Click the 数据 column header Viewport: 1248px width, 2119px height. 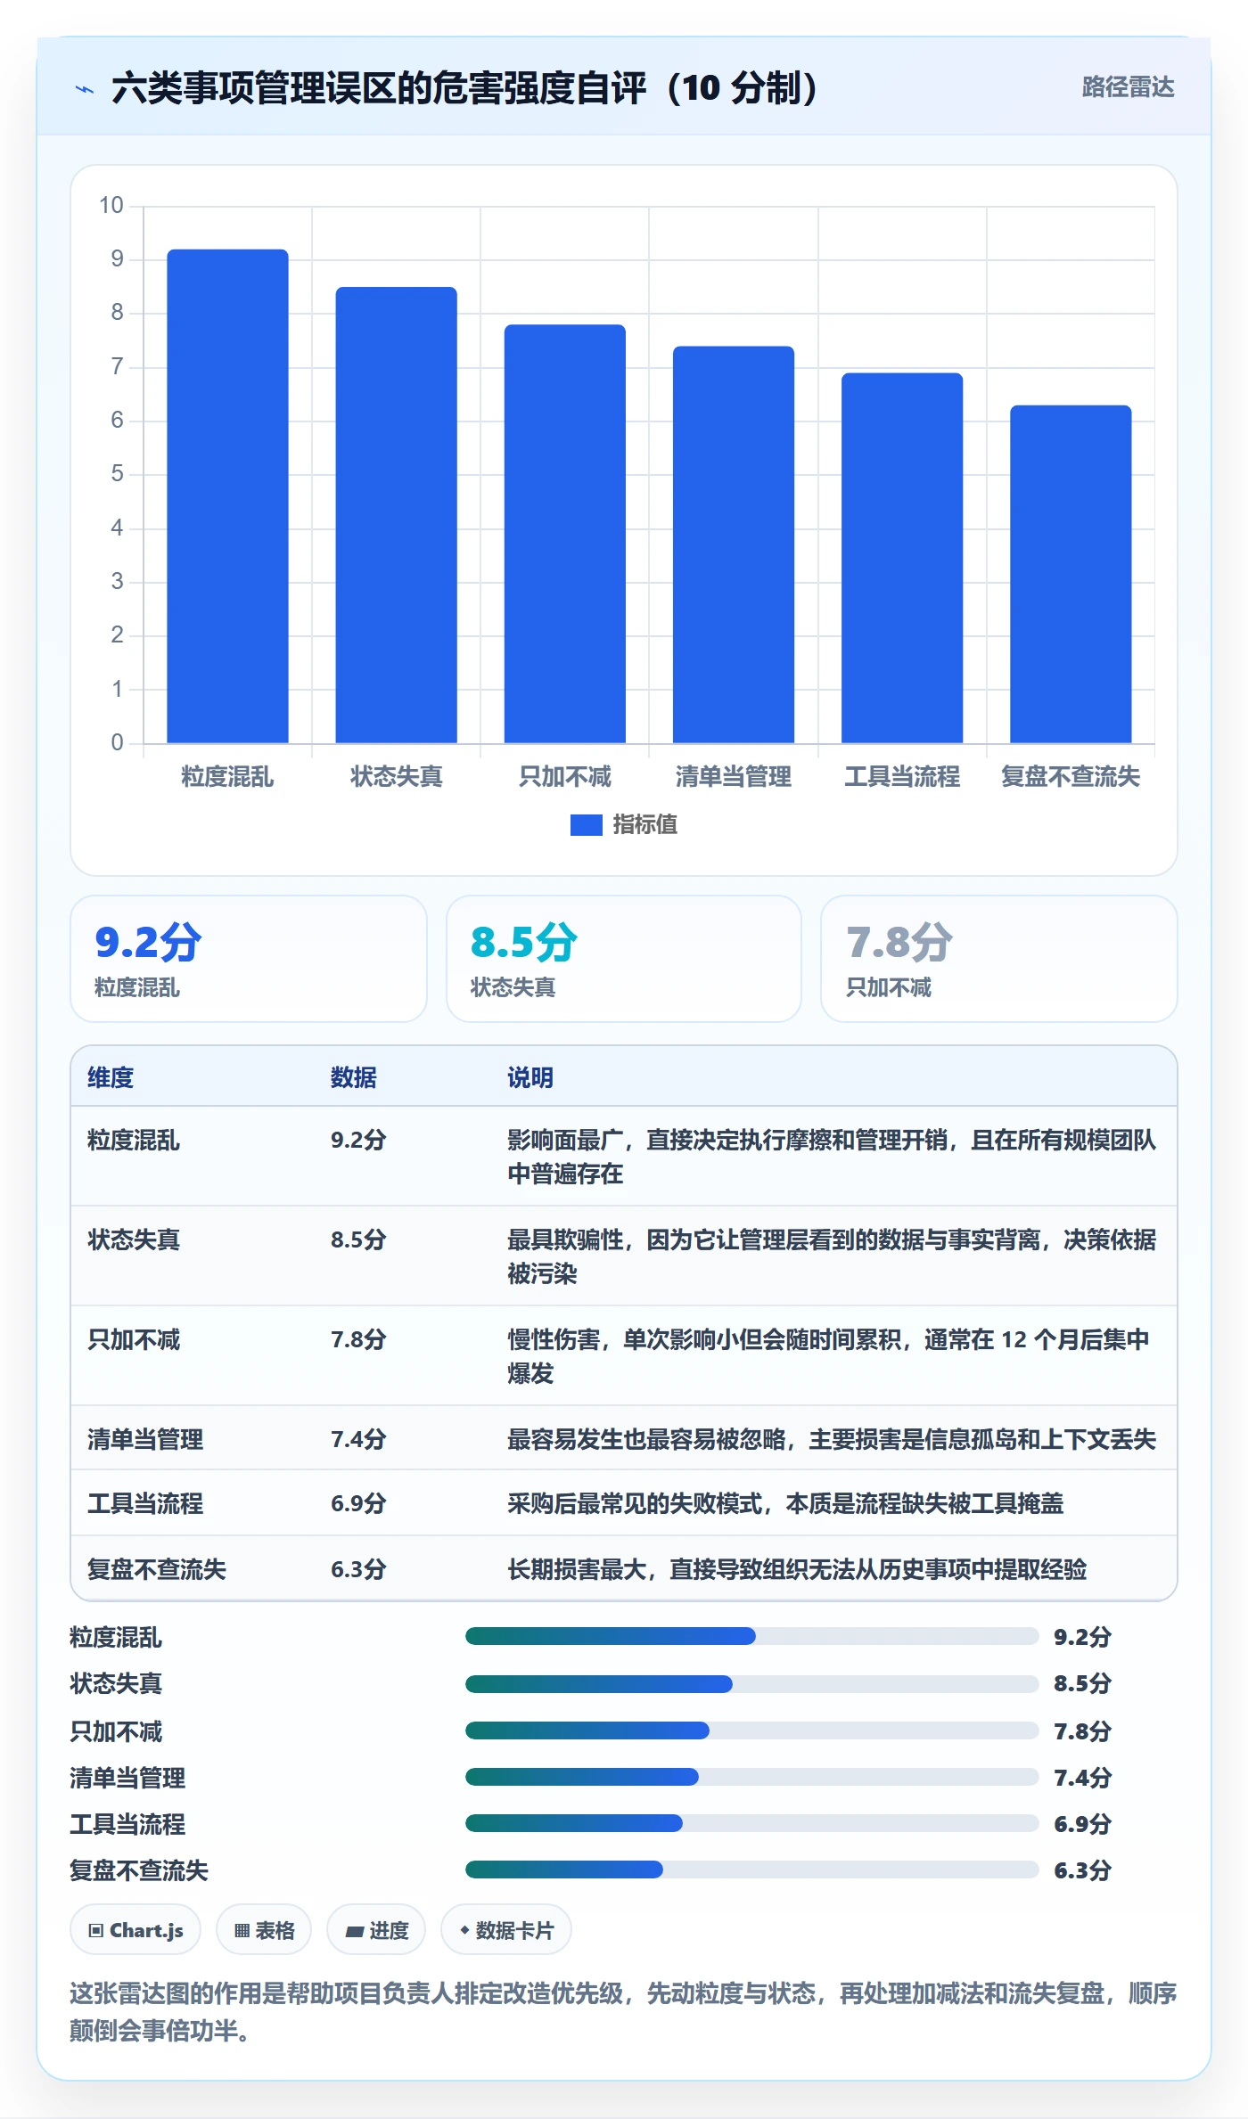click(354, 1077)
